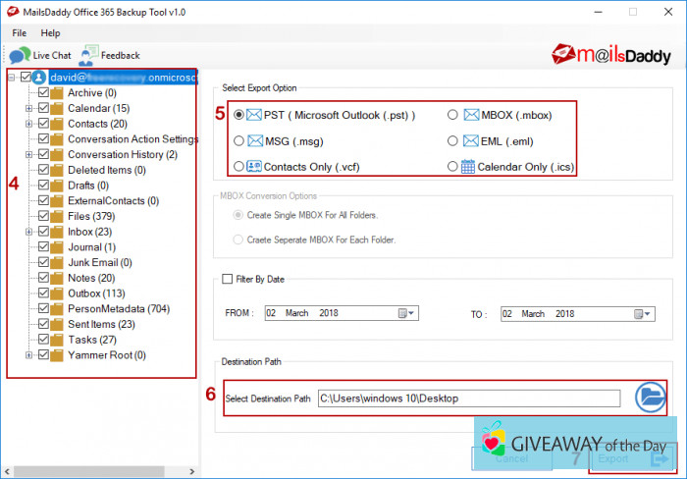Choose the EML (.eml) radio button
The height and width of the screenshot is (479, 687).
pos(452,140)
